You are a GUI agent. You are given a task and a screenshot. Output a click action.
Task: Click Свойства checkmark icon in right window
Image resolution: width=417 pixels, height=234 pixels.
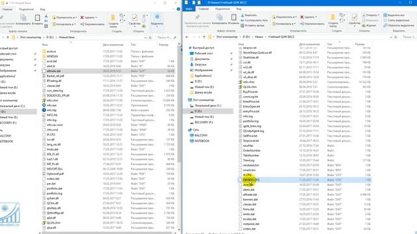354,18
